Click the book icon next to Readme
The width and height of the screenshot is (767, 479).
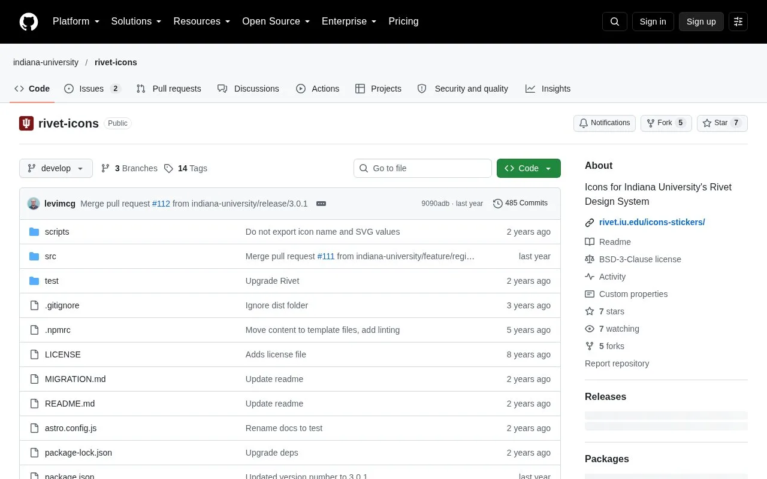tap(590, 242)
